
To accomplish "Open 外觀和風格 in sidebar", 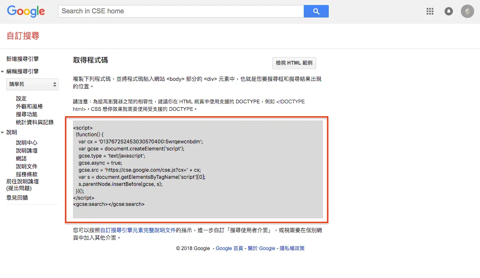I will (x=29, y=107).
